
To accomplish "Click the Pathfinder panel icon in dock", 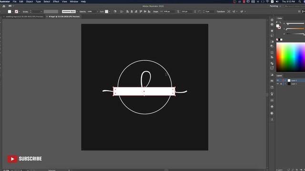I will point(272,63).
